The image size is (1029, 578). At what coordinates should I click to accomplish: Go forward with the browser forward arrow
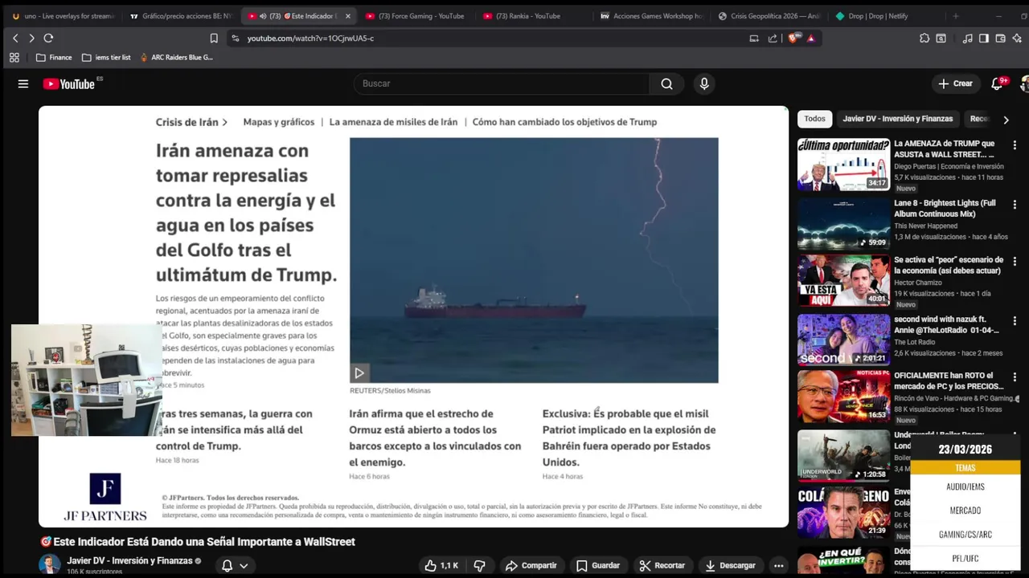tap(31, 38)
